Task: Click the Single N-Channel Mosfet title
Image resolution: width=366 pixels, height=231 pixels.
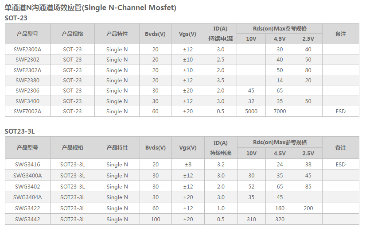Action: coord(90,8)
